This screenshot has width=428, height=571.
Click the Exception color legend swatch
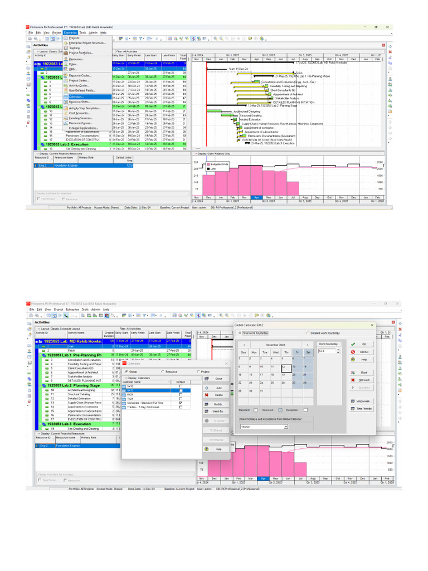[305, 410]
